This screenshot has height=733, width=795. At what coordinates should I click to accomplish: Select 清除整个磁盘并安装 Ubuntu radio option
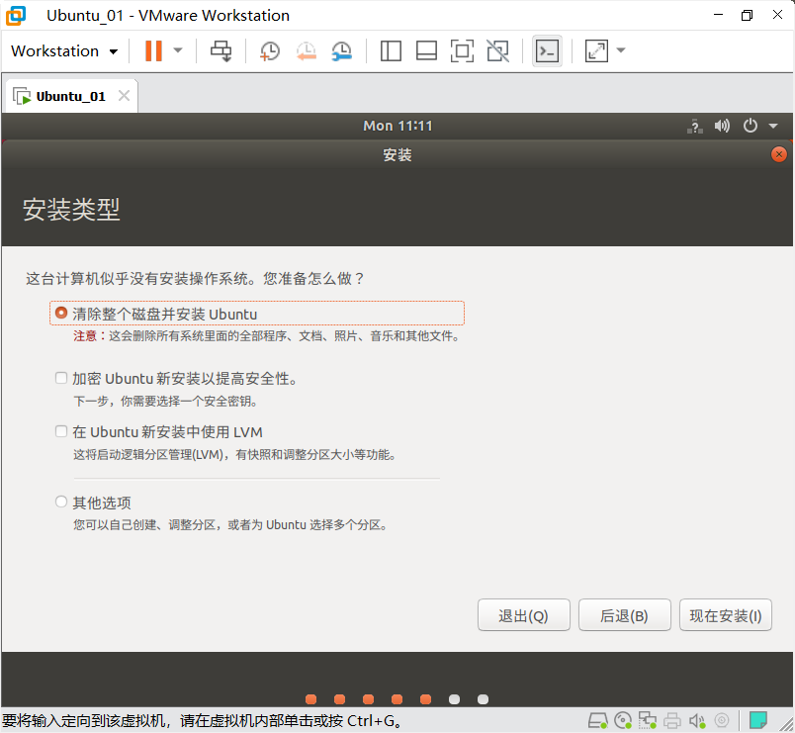[61, 313]
